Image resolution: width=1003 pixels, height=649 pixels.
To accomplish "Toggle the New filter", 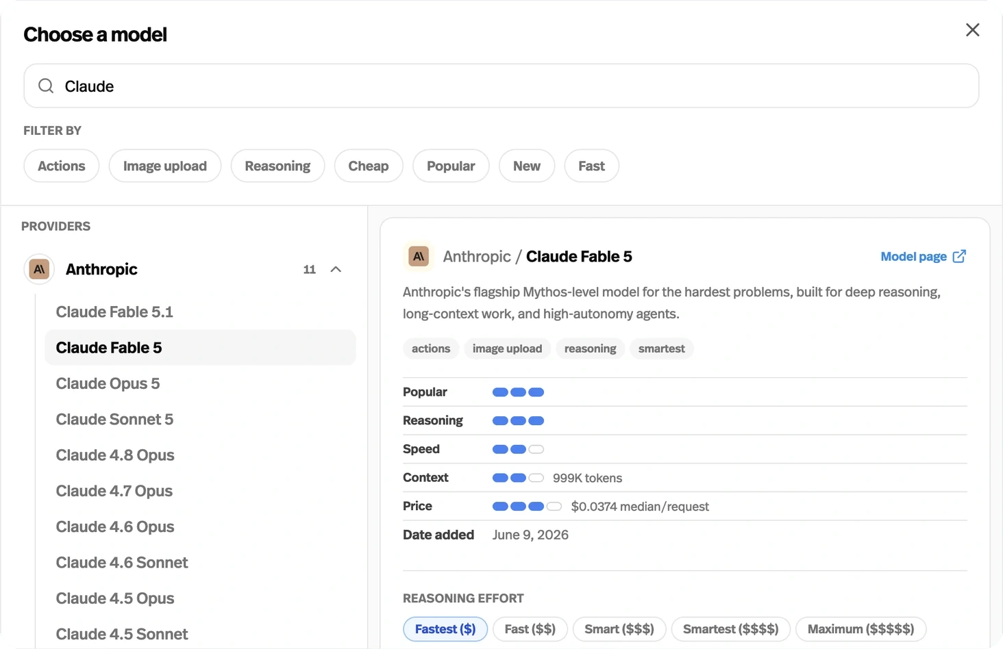I will tap(527, 166).
